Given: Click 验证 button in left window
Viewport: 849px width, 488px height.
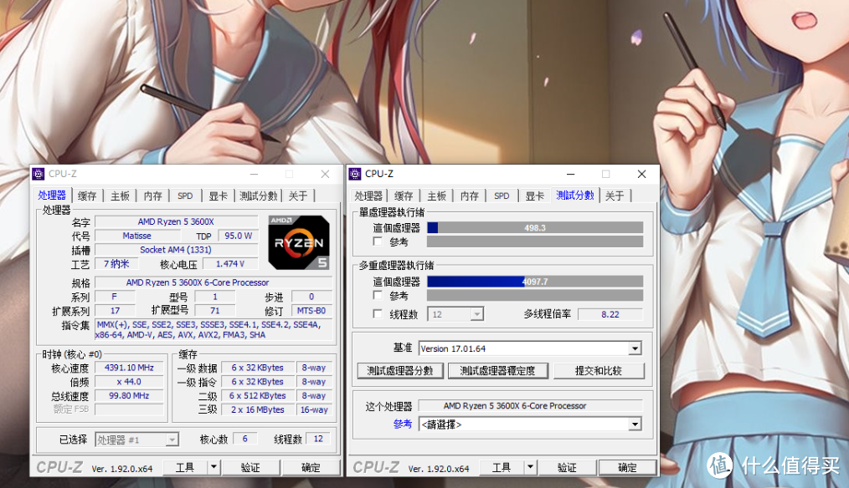Looking at the screenshot, I should (250, 467).
